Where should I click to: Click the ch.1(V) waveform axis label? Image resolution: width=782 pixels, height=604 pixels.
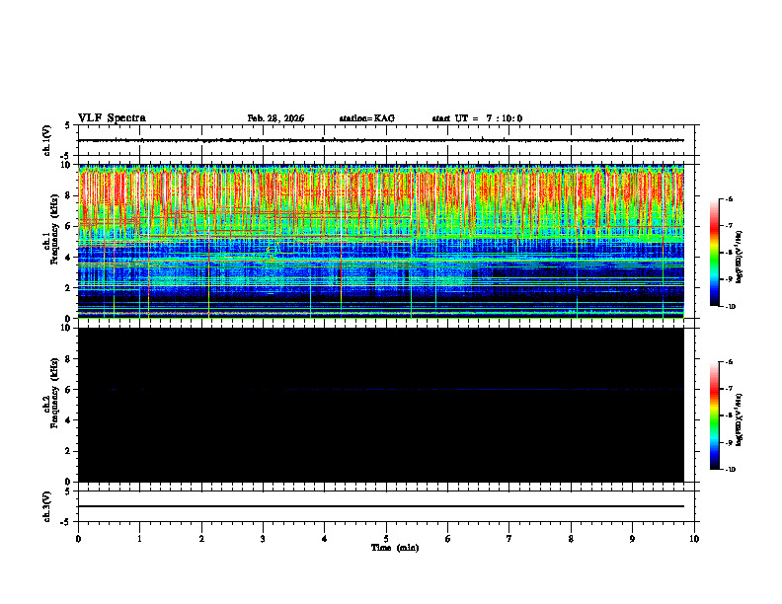click(47, 140)
